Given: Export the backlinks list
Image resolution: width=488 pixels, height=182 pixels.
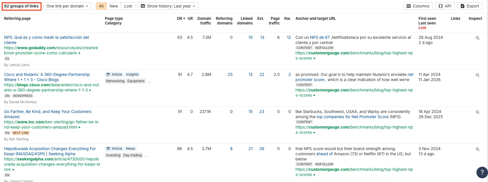Looking at the screenshot, I should (470, 6).
